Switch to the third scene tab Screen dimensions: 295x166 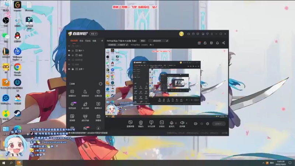point(88,41)
